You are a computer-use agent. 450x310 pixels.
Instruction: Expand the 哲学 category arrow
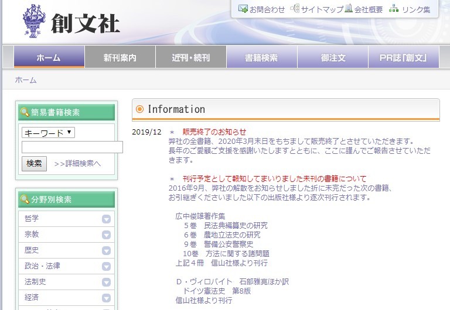pos(106,219)
